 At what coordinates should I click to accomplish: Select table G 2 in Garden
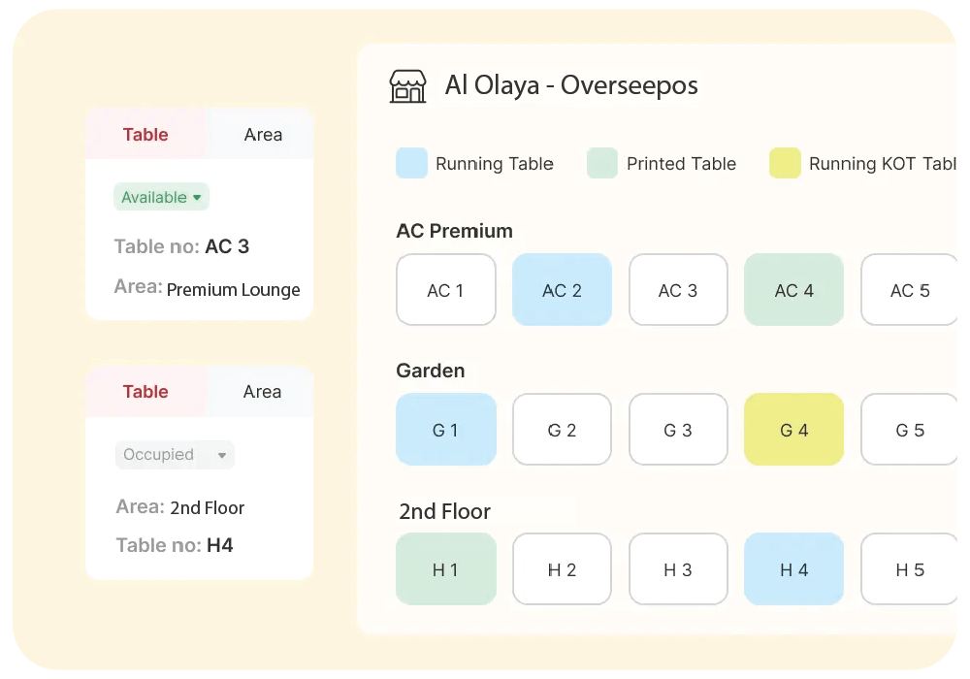562,430
